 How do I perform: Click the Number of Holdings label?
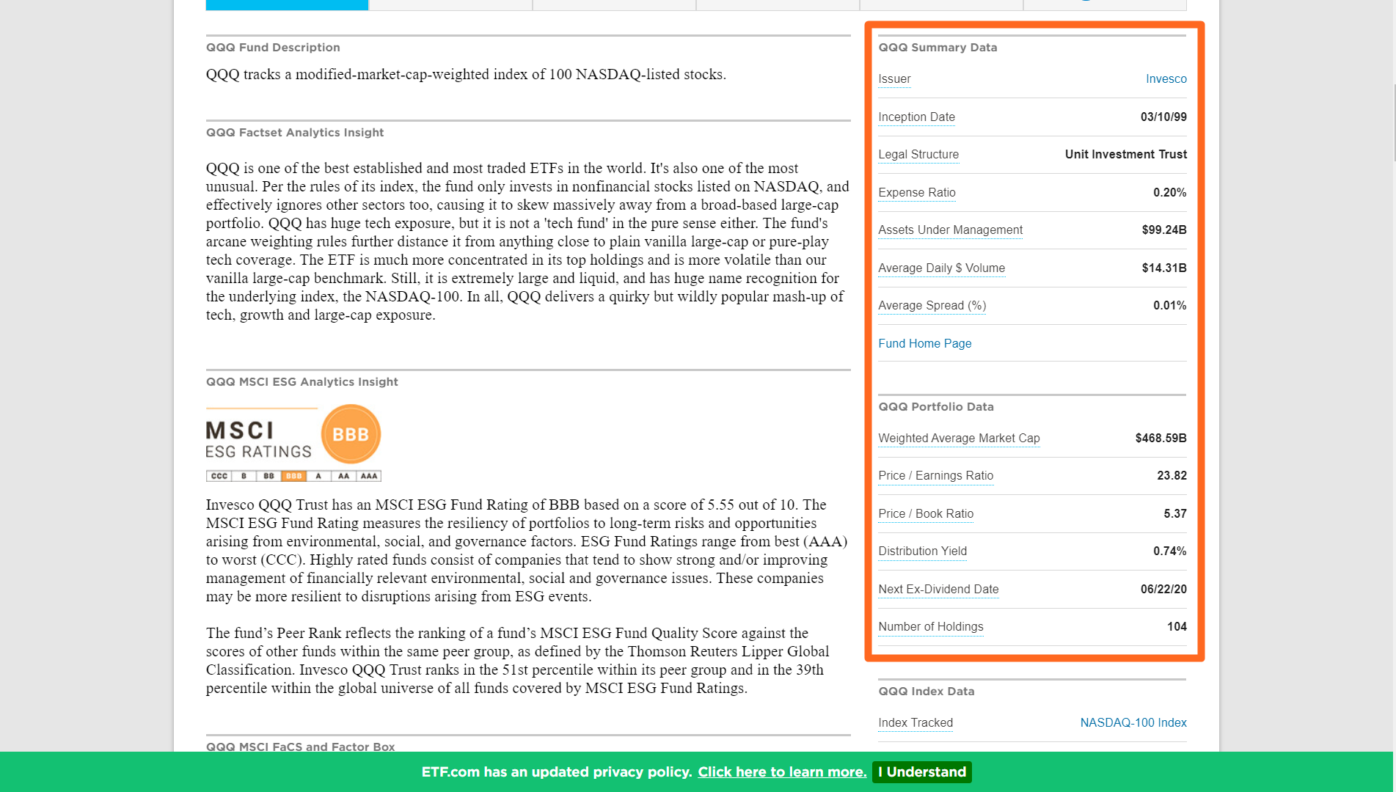930,626
